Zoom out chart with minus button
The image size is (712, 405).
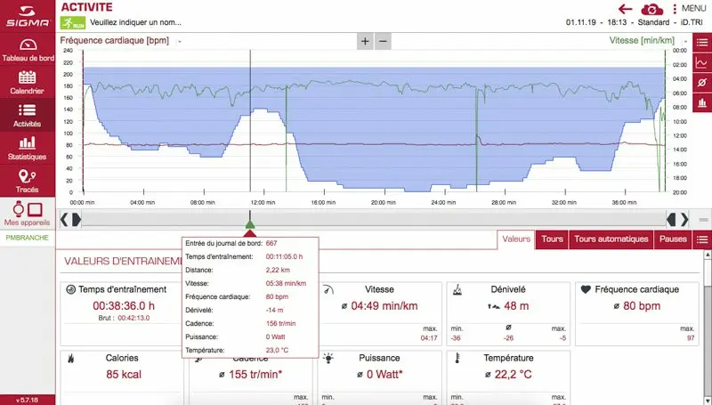click(383, 41)
